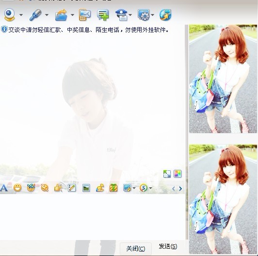The height and width of the screenshot is (256, 258).
Task: Click the send SMS phone envelope icon
Action: pos(85,15)
